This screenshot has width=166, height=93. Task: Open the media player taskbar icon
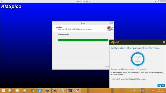coord(25,91)
